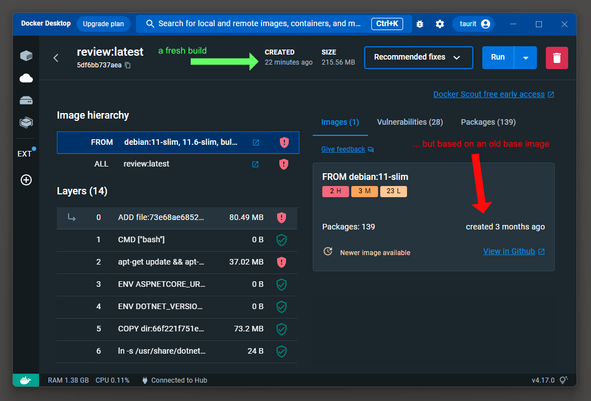The height and width of the screenshot is (401, 591).
Task: Click the CPU 0.11% indicator
Action: pos(112,380)
